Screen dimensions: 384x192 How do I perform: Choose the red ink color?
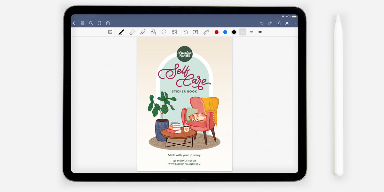pyautogui.click(x=216, y=32)
